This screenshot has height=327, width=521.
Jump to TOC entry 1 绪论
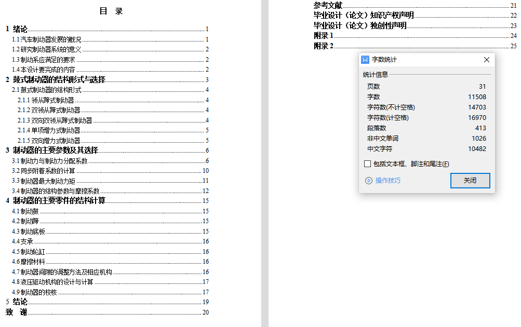click(107, 29)
